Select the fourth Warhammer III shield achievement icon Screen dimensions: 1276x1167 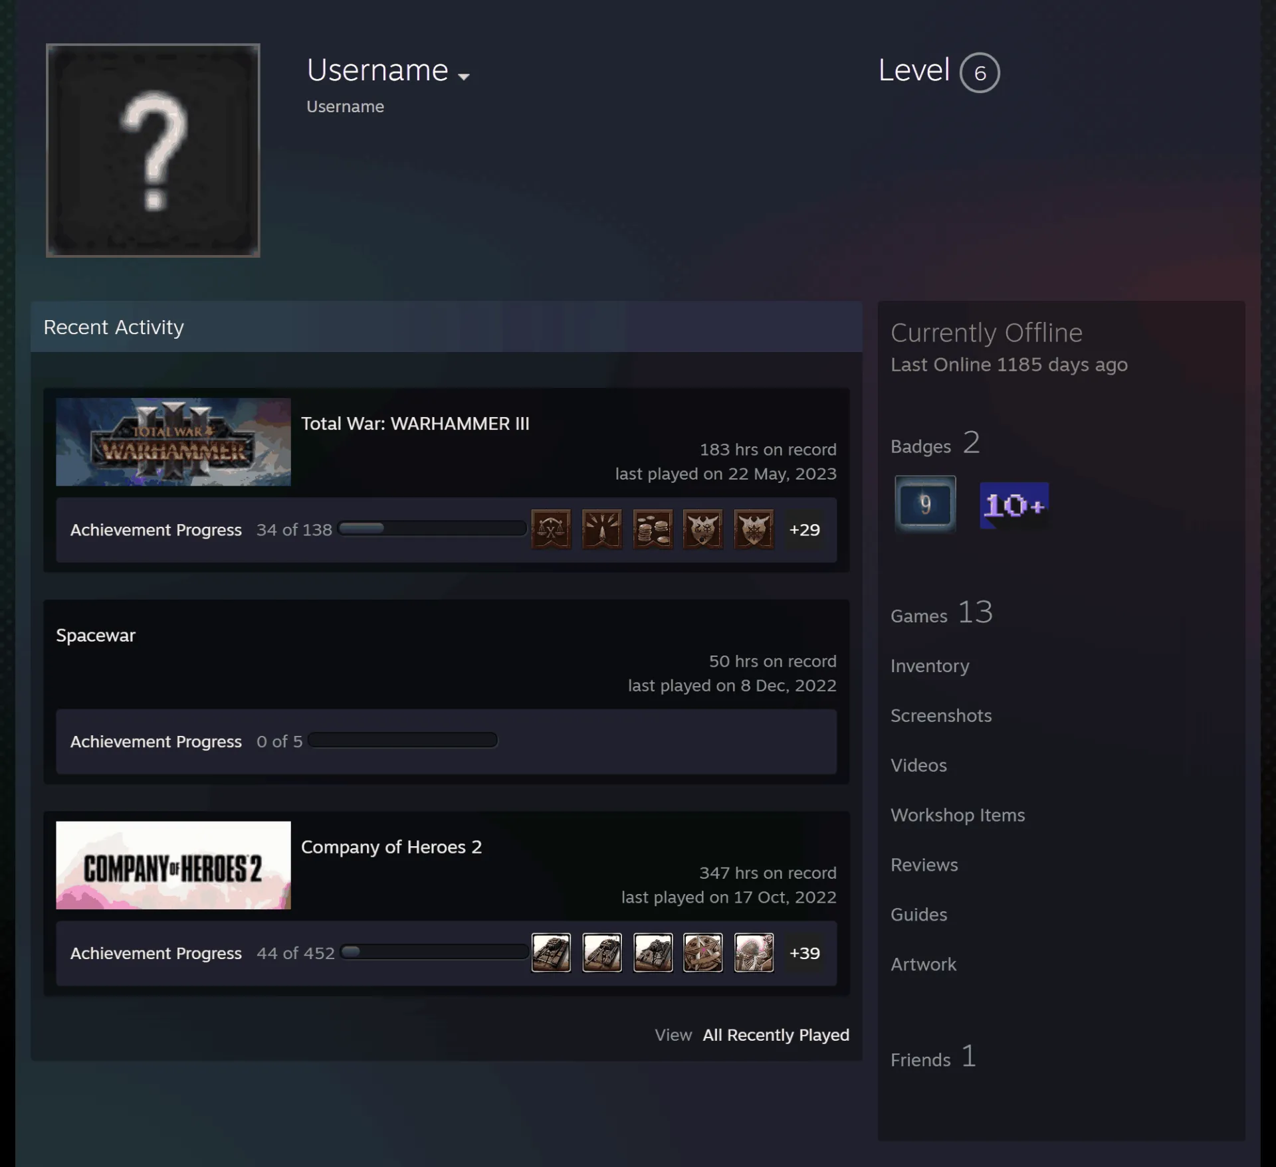703,529
